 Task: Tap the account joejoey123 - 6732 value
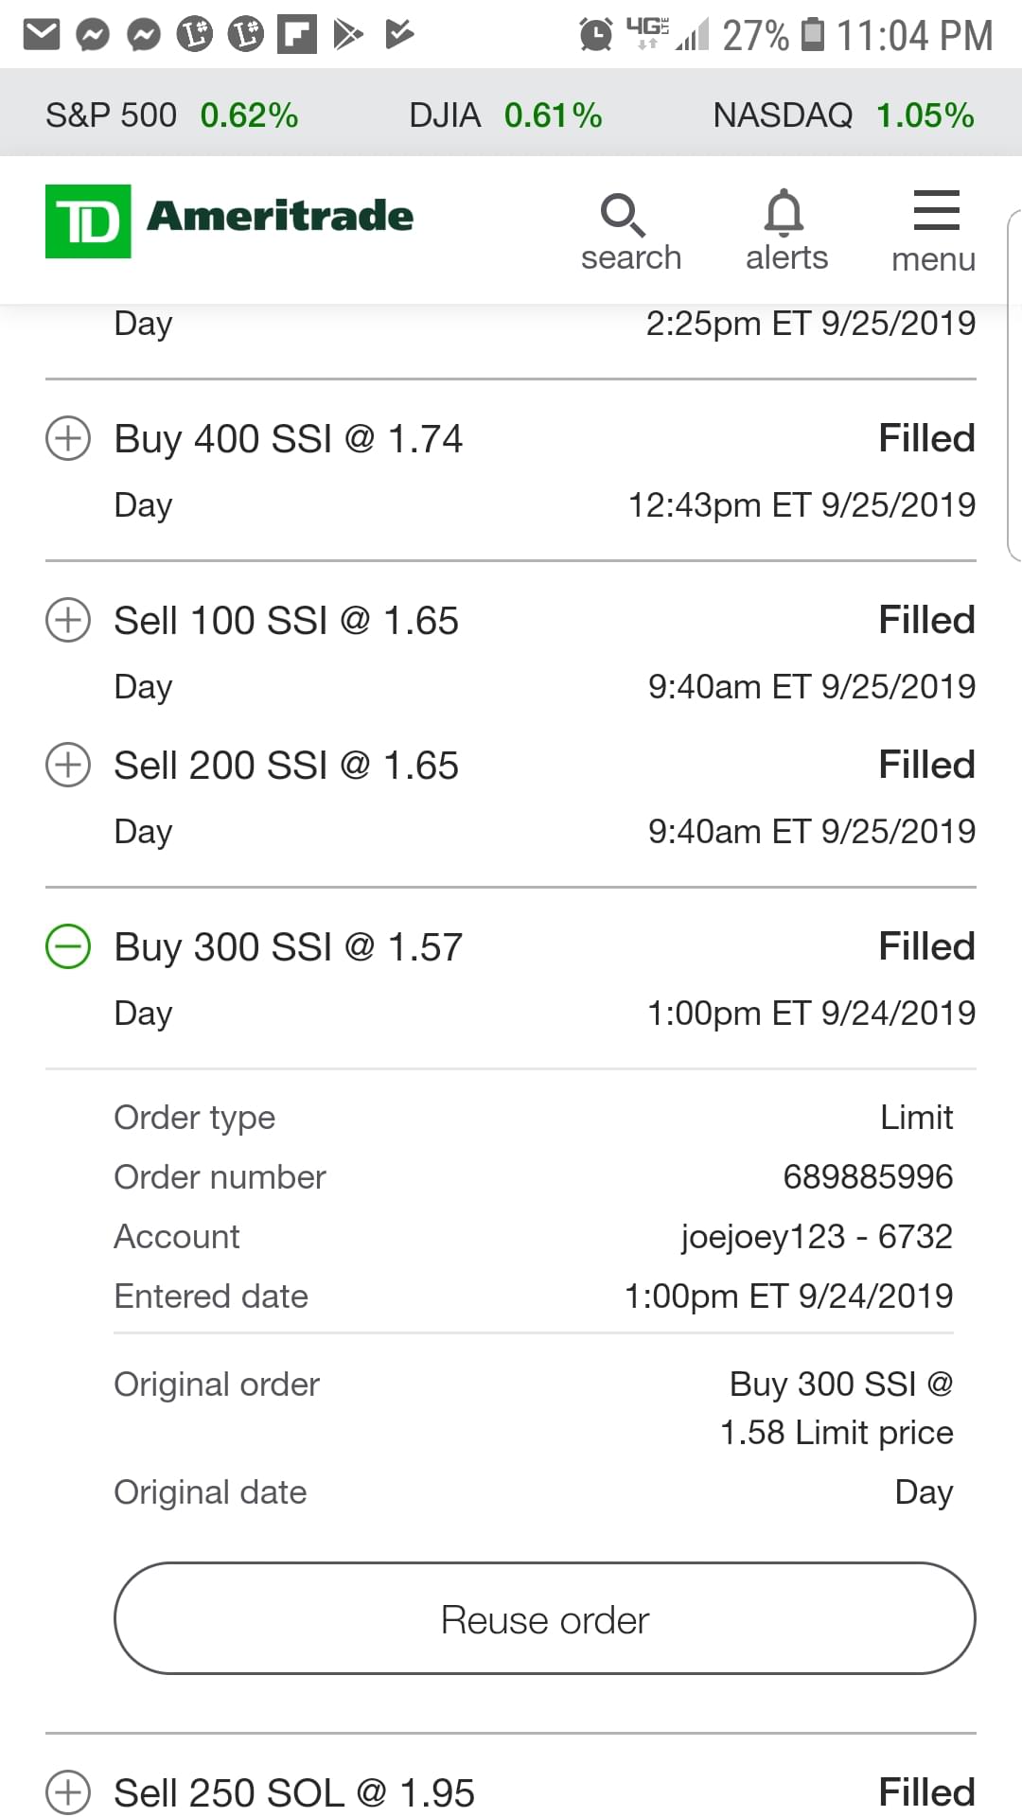pos(817,1237)
